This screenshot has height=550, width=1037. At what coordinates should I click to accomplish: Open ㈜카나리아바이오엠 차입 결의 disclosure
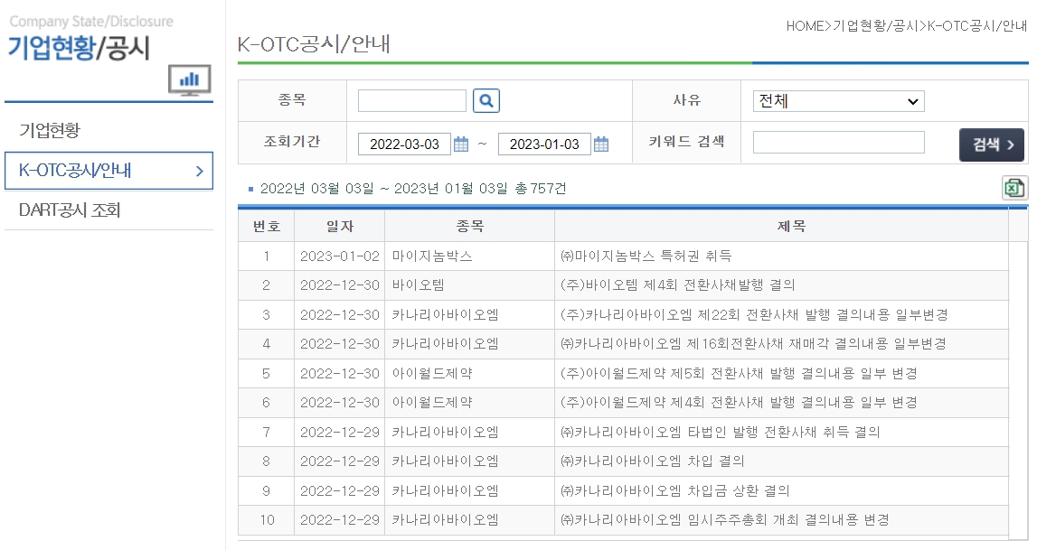tap(652, 461)
